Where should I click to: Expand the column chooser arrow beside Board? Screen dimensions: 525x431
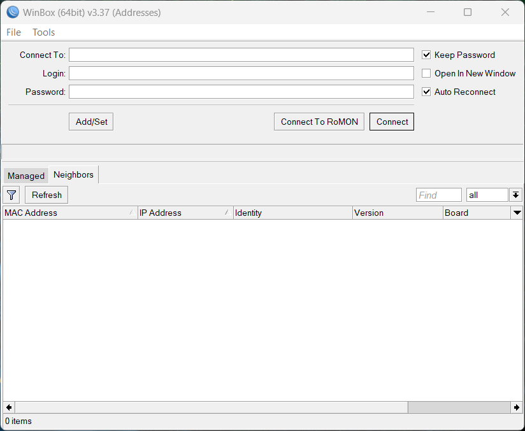[x=517, y=213]
